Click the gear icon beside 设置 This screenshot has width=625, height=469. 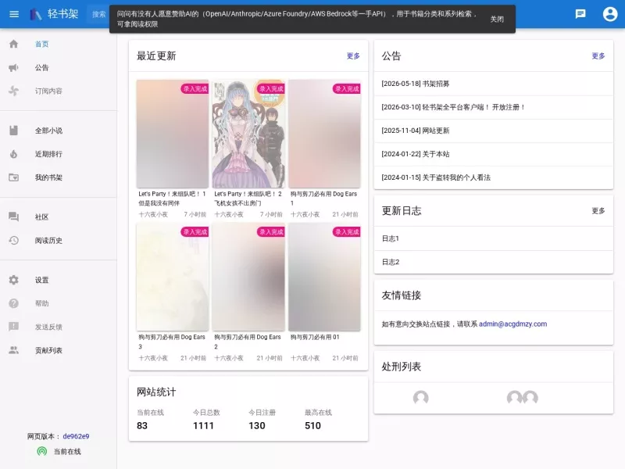[x=13, y=280]
